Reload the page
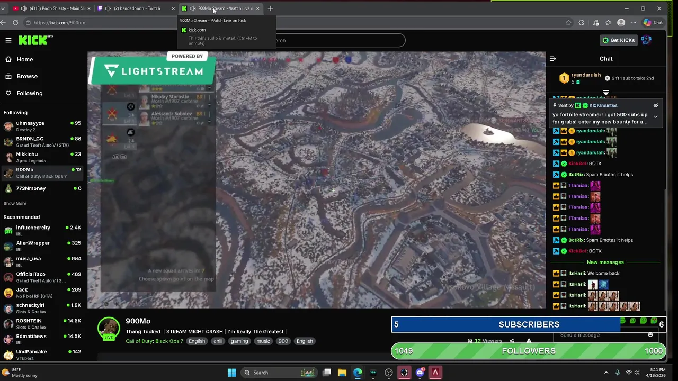This screenshot has height=381, width=678. pos(15,22)
